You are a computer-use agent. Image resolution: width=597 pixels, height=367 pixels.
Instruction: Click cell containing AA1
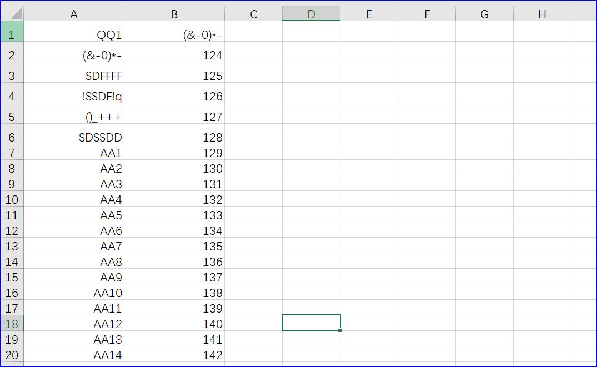click(74, 152)
